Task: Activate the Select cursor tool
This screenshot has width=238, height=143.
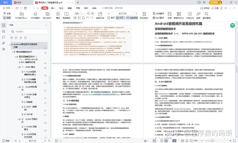Action: [x=7, y=18]
